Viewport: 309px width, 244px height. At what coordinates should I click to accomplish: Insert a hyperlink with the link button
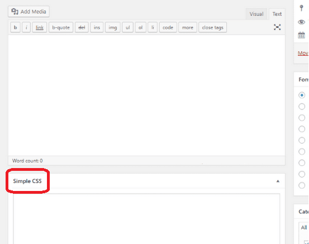(x=40, y=27)
